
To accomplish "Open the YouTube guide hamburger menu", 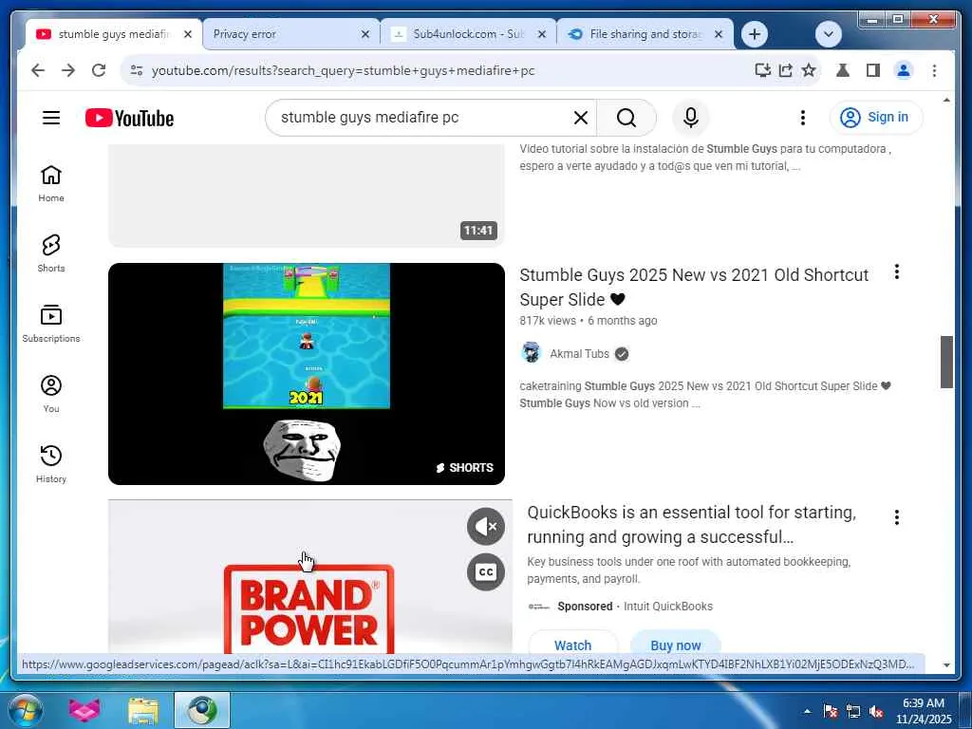I will [x=51, y=118].
